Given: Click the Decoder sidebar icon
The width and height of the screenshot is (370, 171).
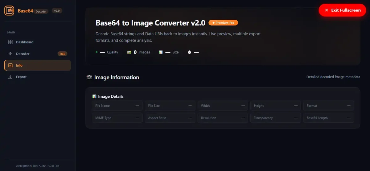Looking at the screenshot, I should pos(10,54).
